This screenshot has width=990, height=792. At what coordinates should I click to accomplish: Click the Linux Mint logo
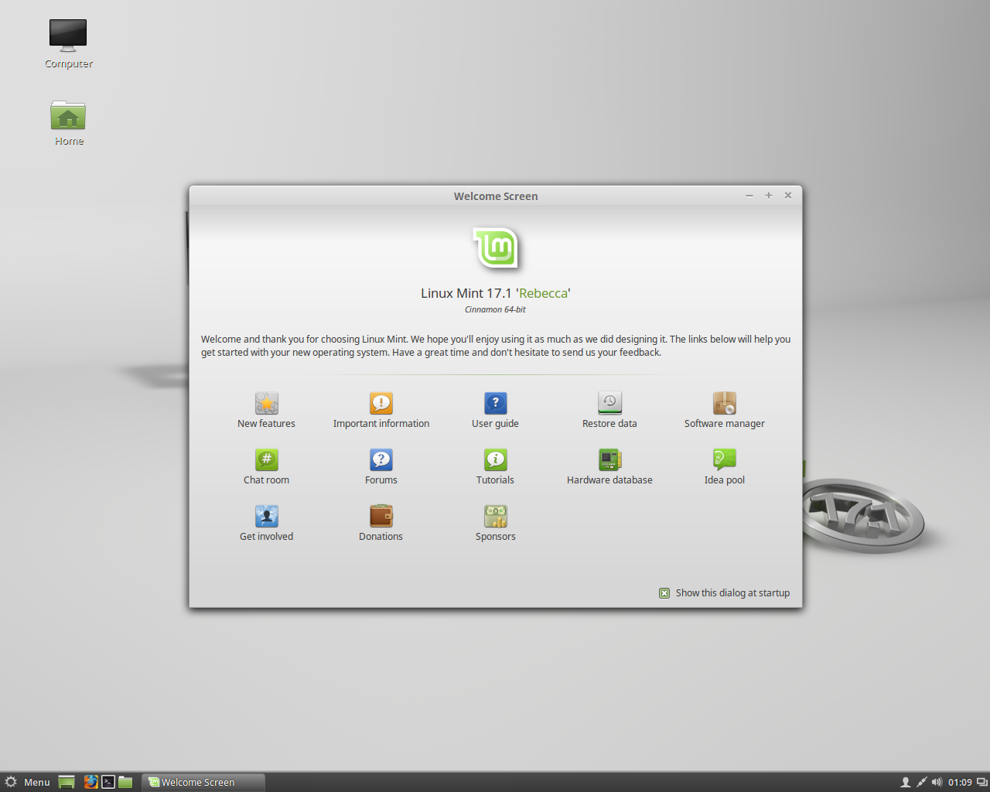click(x=496, y=248)
